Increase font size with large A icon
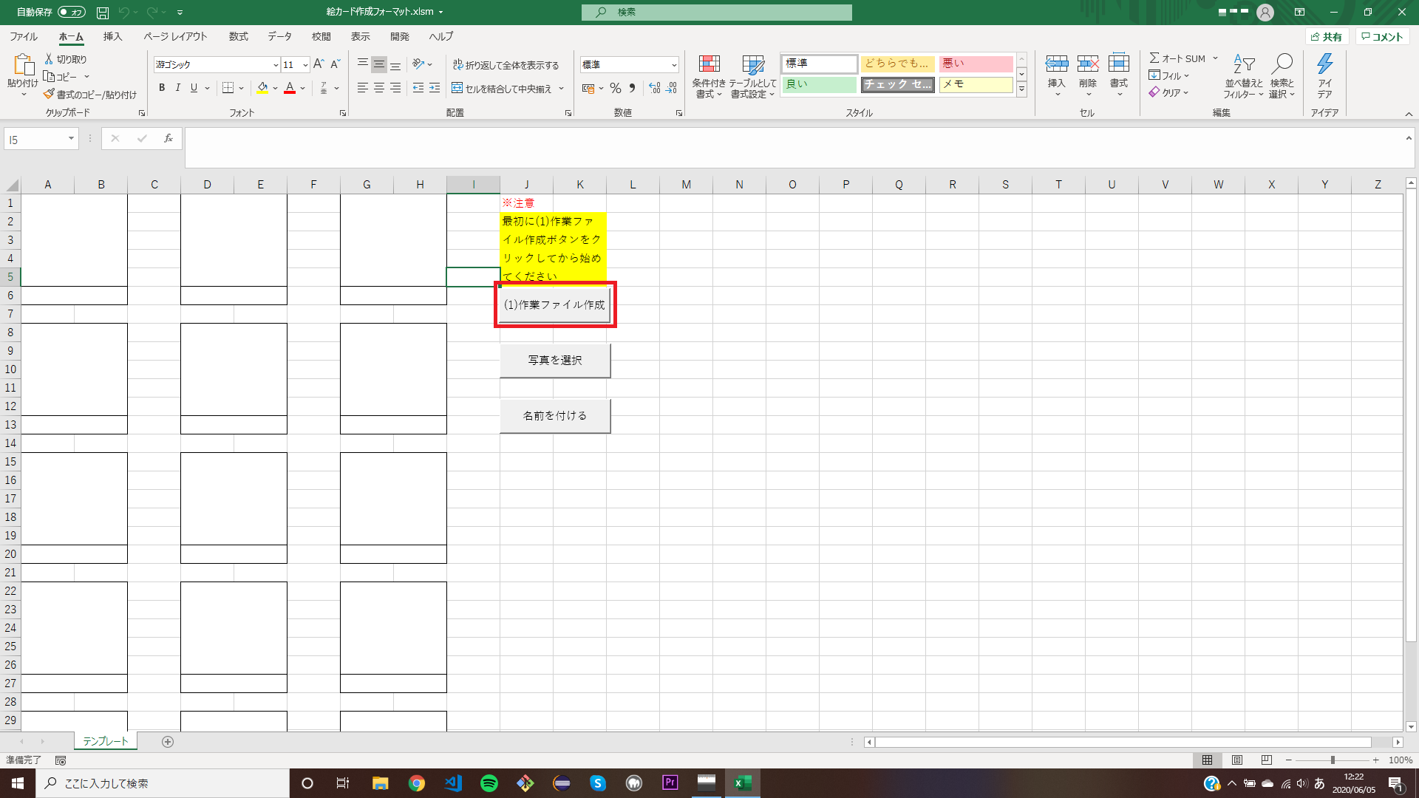1419x798 pixels. click(319, 64)
